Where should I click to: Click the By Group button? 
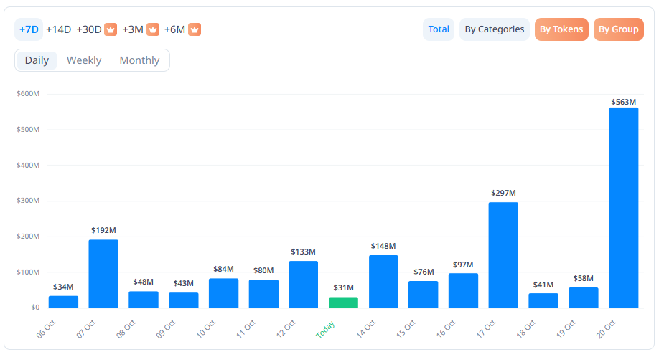coord(618,29)
